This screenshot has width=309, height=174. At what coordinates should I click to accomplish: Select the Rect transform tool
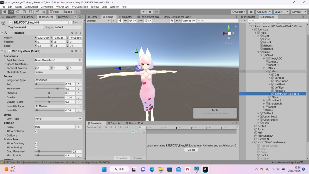30,12
